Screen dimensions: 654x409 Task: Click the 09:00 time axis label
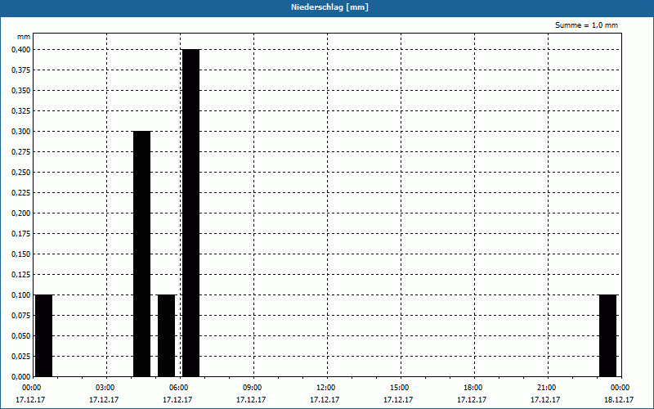pyautogui.click(x=253, y=388)
